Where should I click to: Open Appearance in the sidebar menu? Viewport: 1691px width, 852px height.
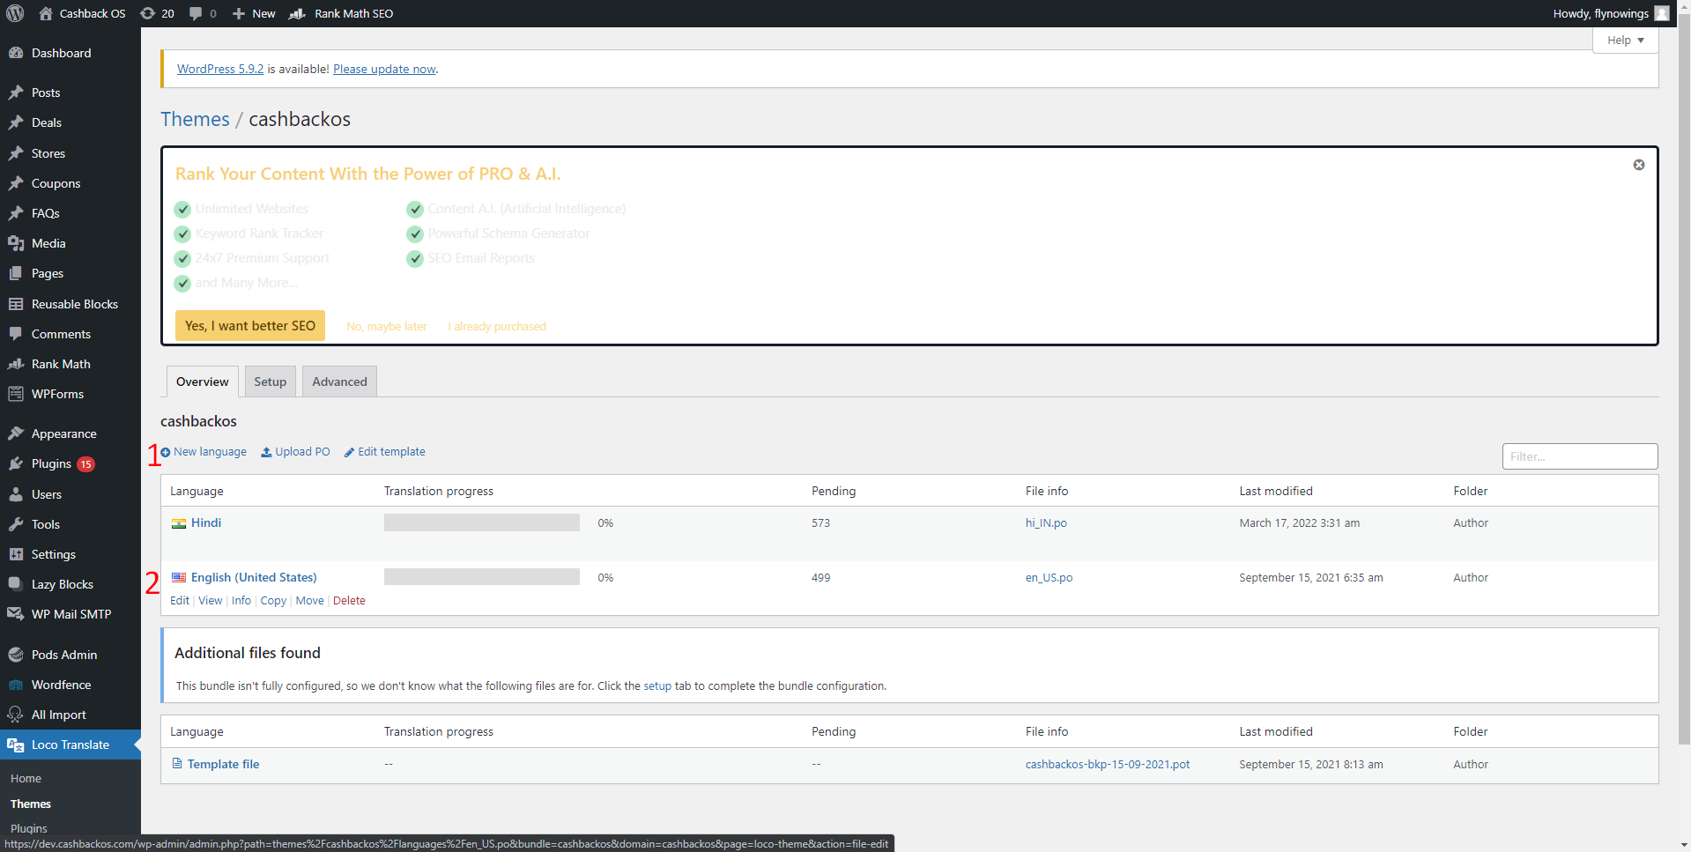[63, 433]
